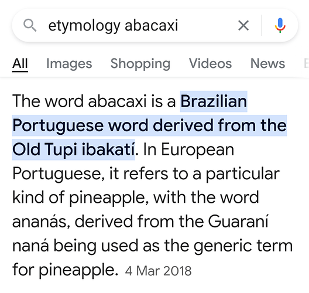Open the Shopping tab
This screenshot has height=293, width=309.
click(x=140, y=63)
